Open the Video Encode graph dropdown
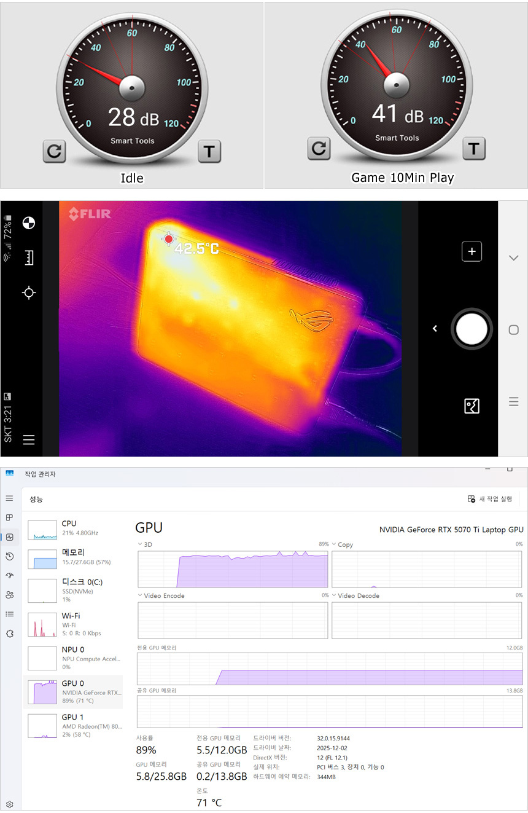This screenshot has width=528, height=813. click(x=140, y=595)
